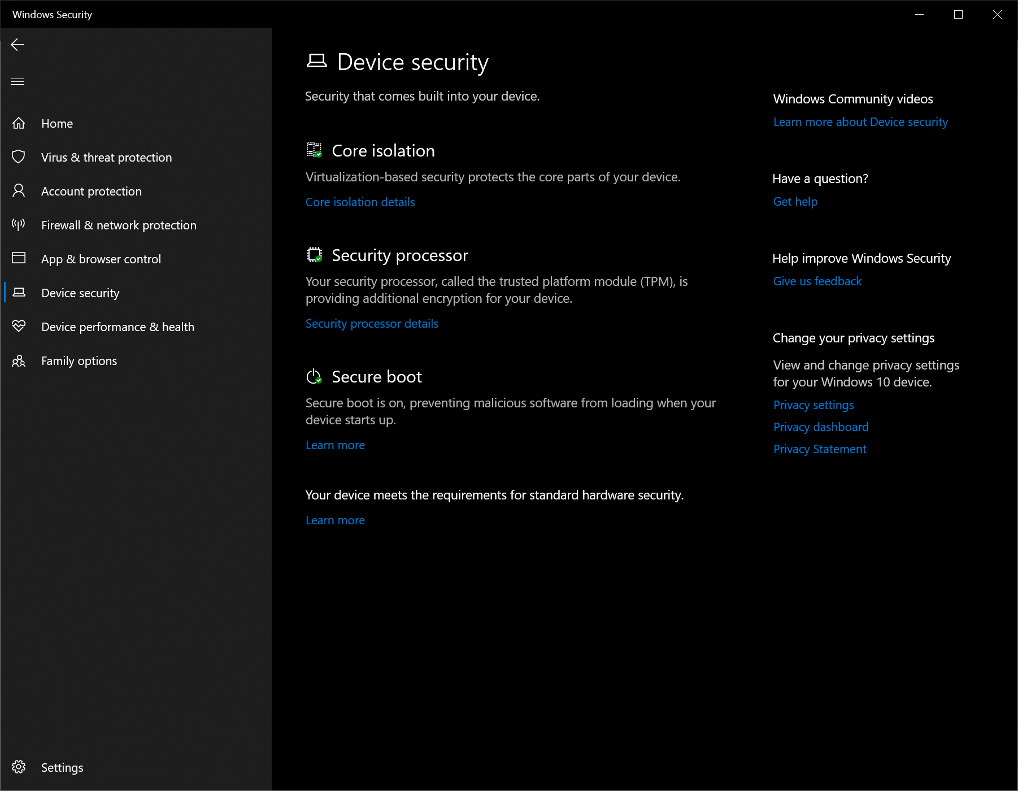Open Privacy Statement link
This screenshot has width=1018, height=791.
pos(820,449)
